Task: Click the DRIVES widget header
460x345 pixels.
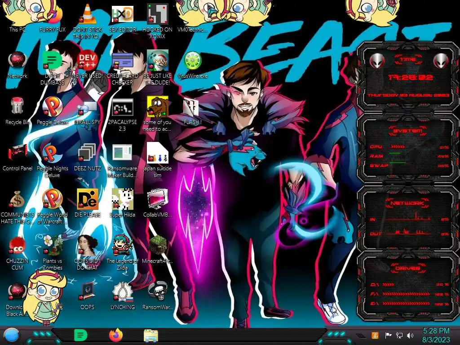Action: (408, 268)
